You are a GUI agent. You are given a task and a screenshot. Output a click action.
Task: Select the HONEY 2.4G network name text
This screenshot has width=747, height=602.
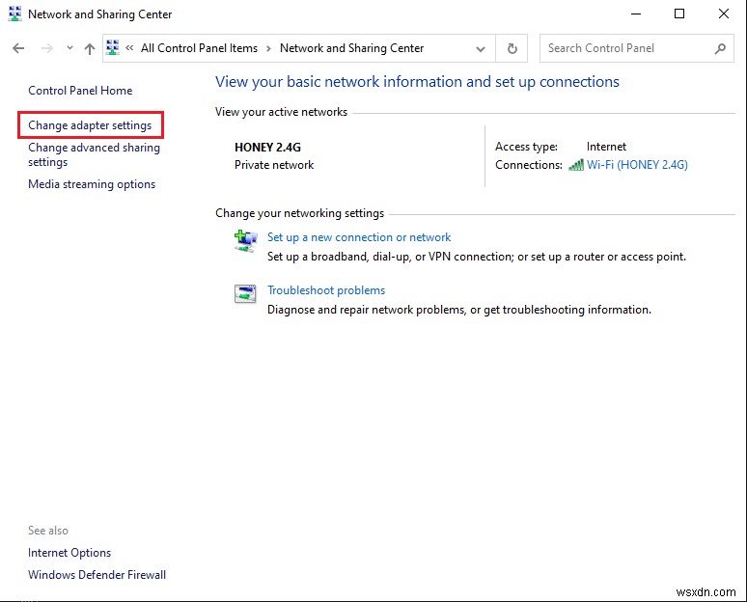[267, 148]
